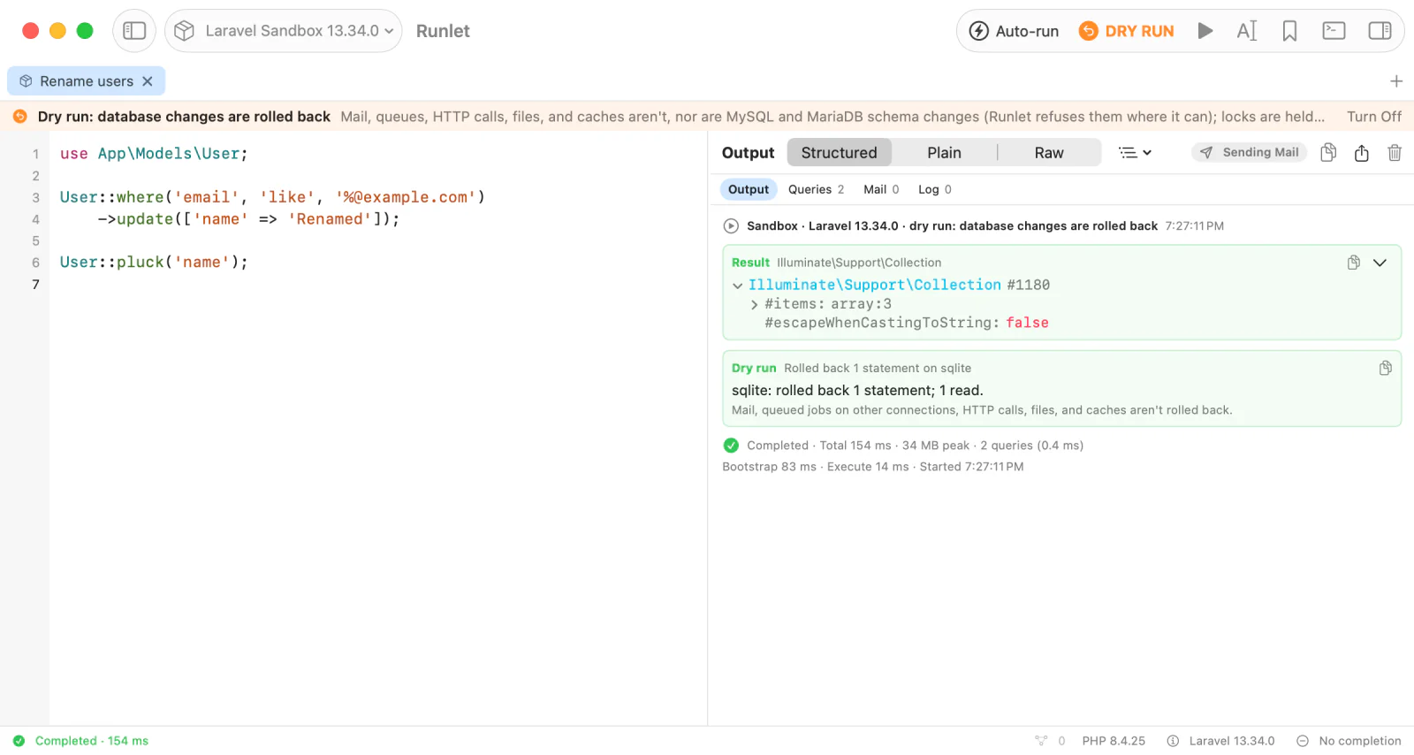This screenshot has width=1414, height=755.
Task: Collapse the Illuminate\Support\Collection tree node
Action: [x=738, y=286]
